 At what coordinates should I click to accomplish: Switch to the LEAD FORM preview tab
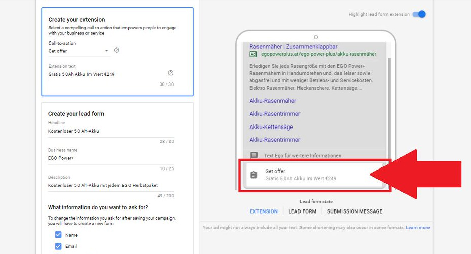pos(302,211)
